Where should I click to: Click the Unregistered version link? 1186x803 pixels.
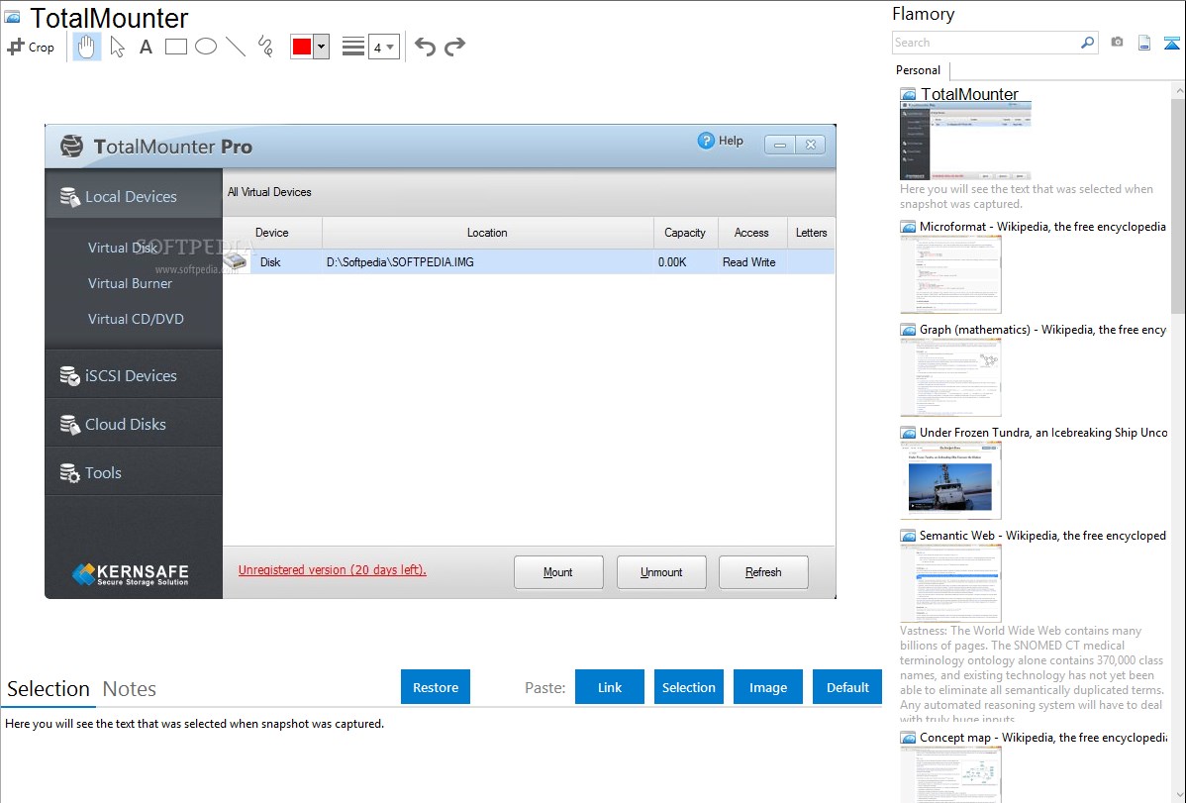332,570
